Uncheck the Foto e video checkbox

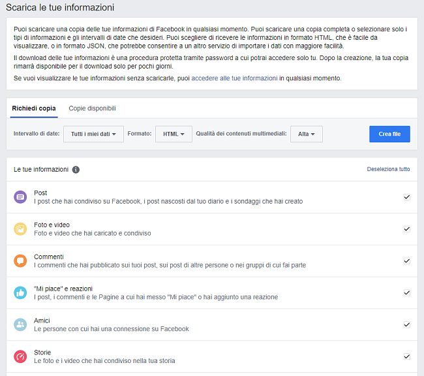[406, 229]
